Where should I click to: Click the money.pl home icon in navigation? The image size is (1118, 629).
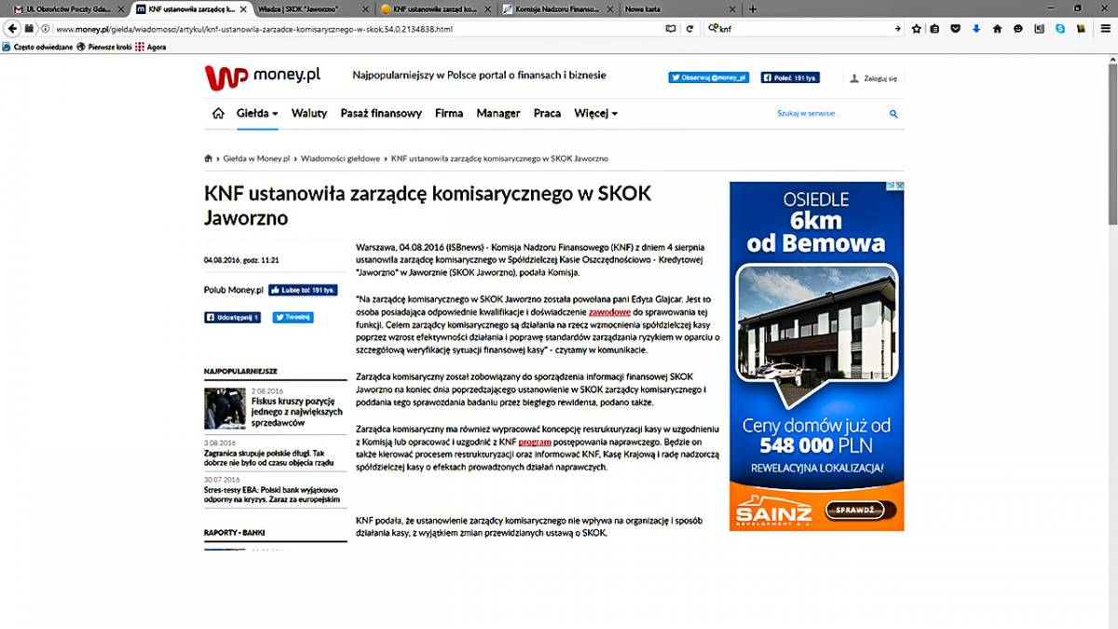click(x=218, y=114)
